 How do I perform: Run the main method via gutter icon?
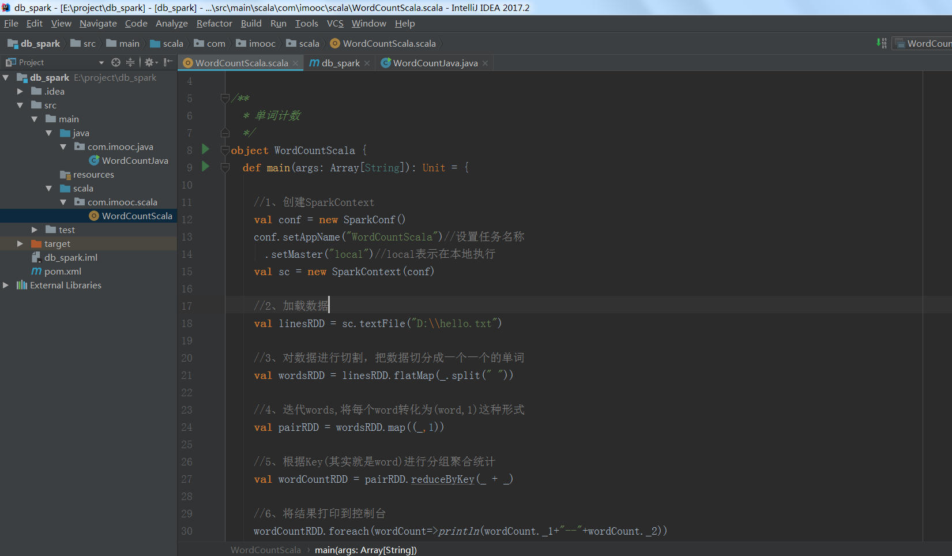pyautogui.click(x=205, y=167)
